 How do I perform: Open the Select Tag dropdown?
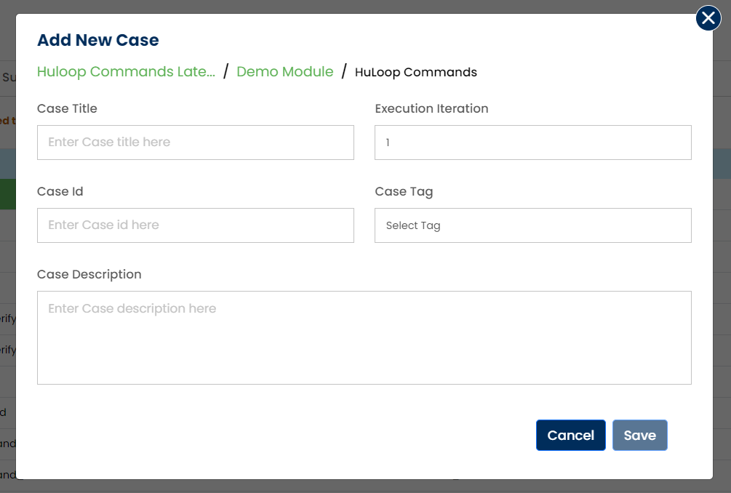click(533, 225)
